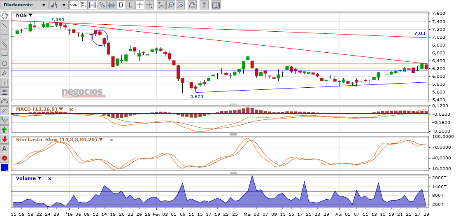Open help with the question mark icon
The image size is (456, 217).
click(x=204, y=5)
